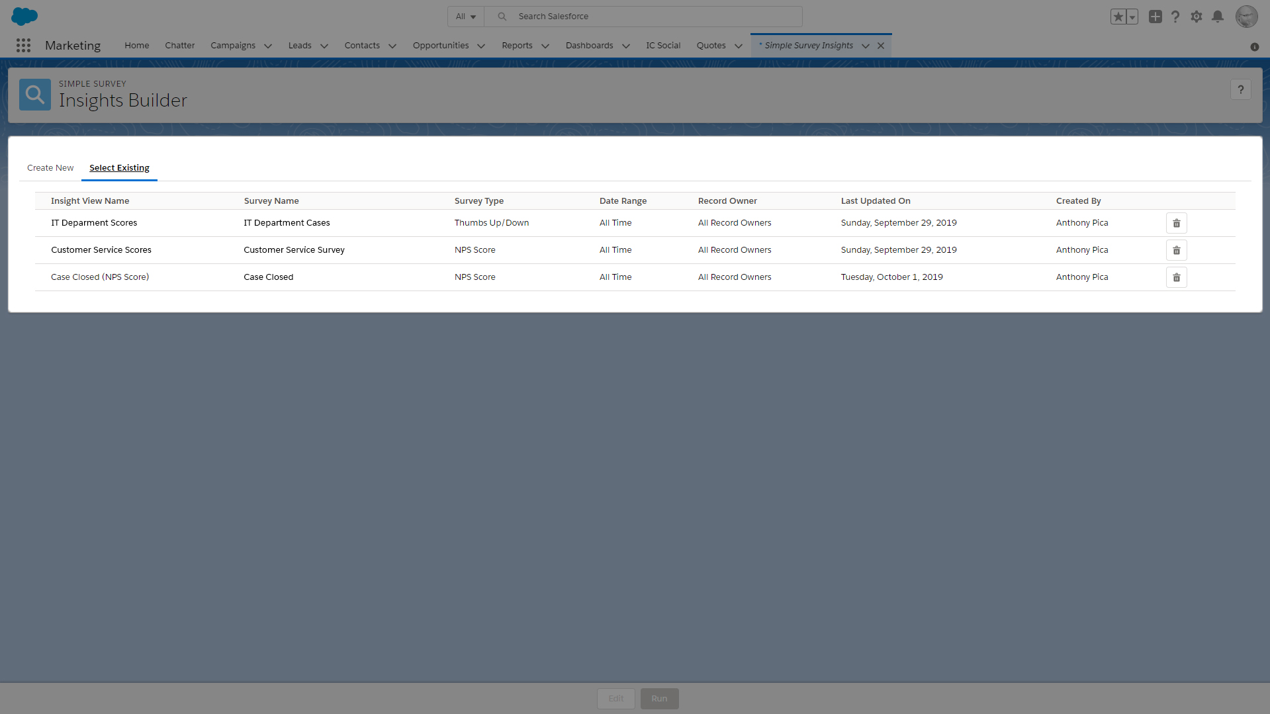
Task: Click the user avatar profile picture
Action: [x=1246, y=17]
